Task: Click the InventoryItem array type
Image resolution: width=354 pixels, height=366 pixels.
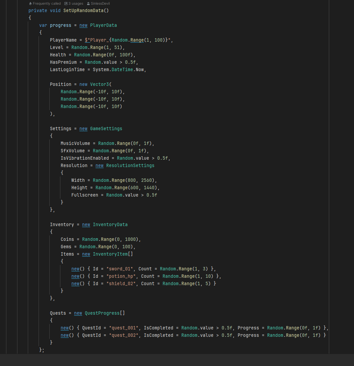Action: point(113,254)
